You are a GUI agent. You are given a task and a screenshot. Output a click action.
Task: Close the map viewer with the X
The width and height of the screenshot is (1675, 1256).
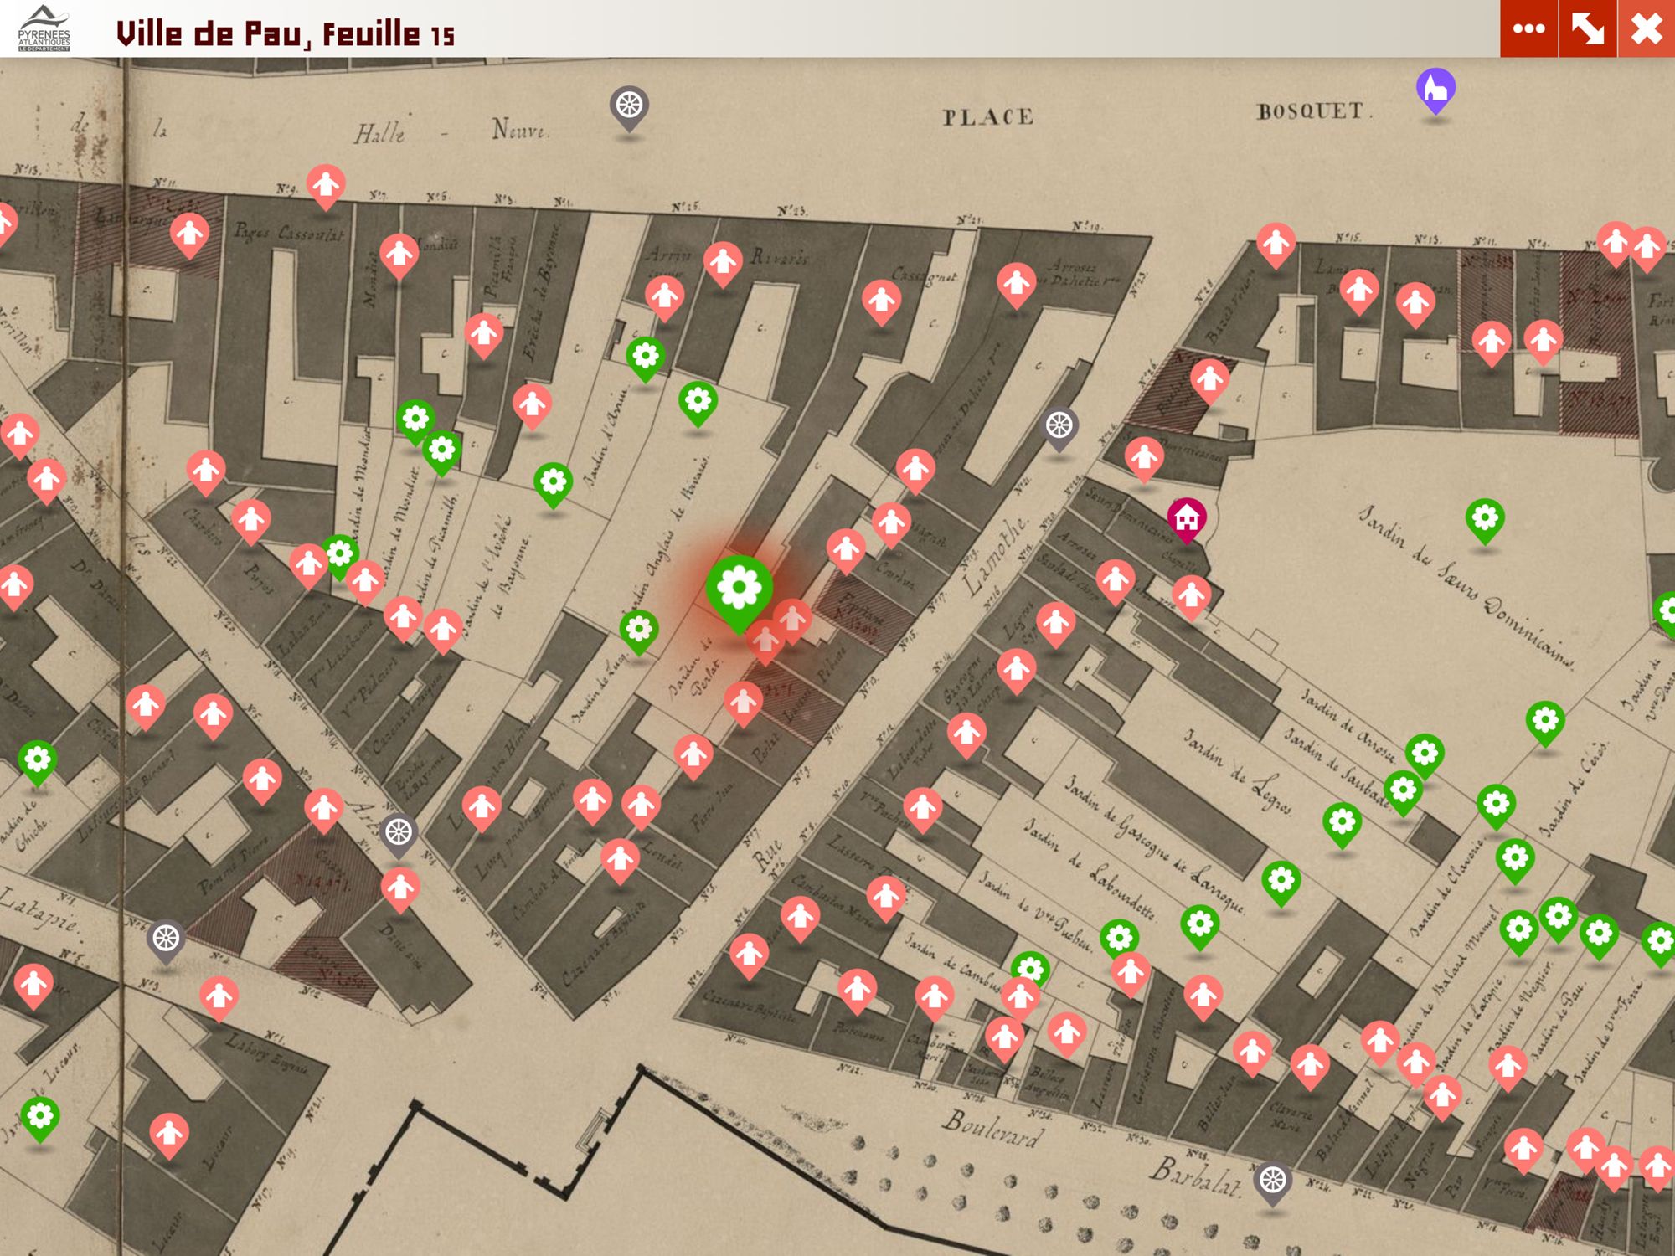(x=1646, y=28)
